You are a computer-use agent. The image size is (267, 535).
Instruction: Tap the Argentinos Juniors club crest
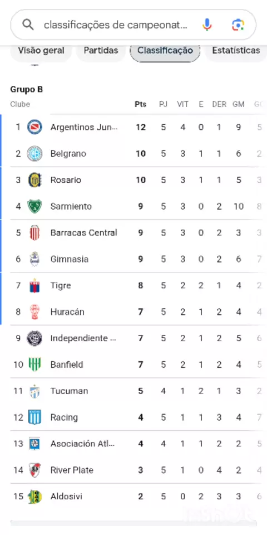(x=34, y=127)
